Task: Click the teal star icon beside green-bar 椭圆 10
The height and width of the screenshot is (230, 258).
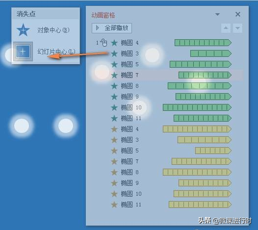Action: click(114, 107)
